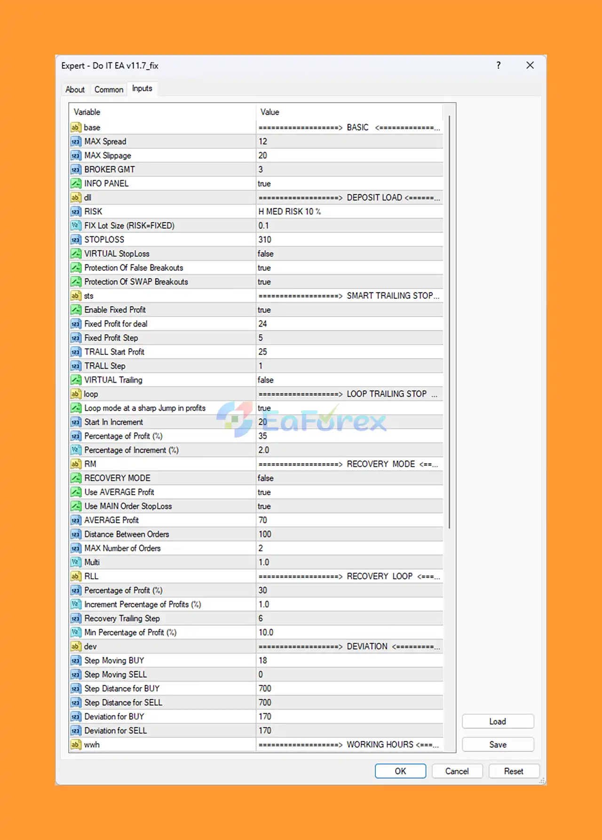The image size is (602, 840).
Task: Load a settings preset with Load button
Action: point(498,721)
